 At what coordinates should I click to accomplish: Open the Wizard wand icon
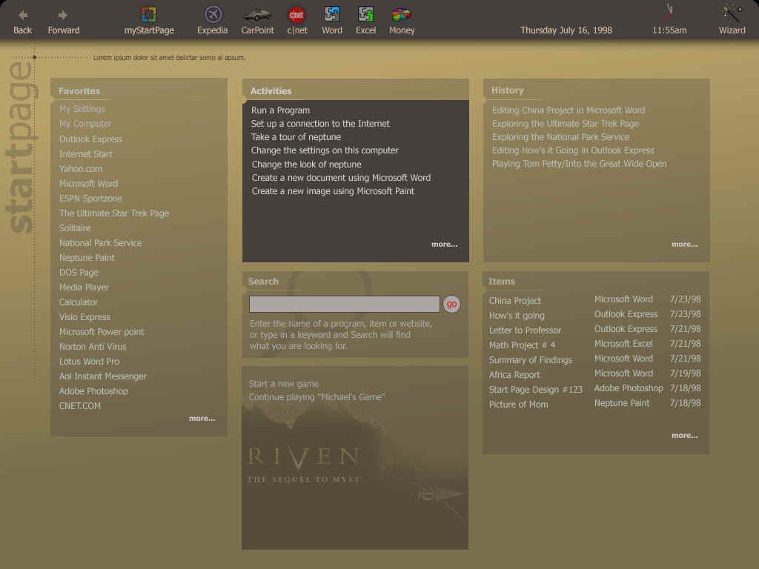(732, 13)
